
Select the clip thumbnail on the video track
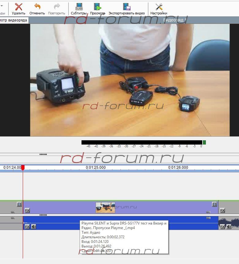[x=105, y=208]
